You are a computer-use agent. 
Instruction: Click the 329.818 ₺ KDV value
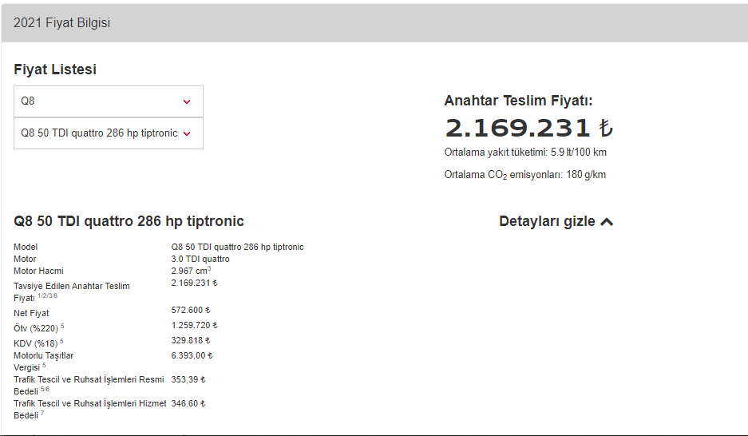point(190,341)
